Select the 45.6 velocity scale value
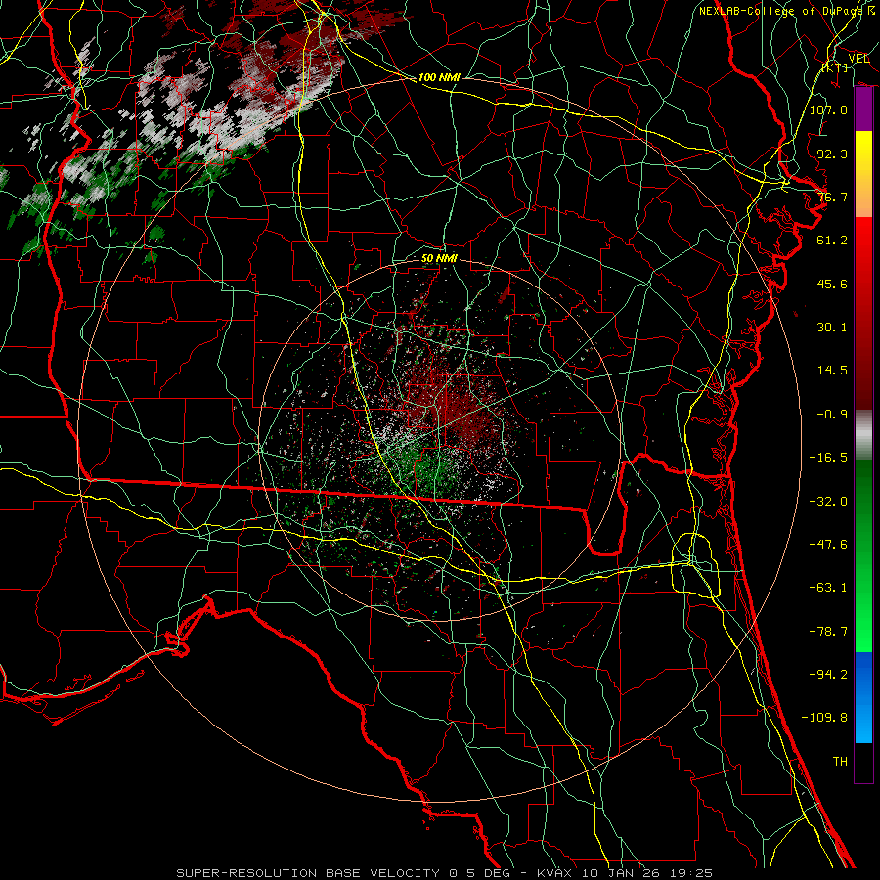880x880 pixels. pos(832,284)
